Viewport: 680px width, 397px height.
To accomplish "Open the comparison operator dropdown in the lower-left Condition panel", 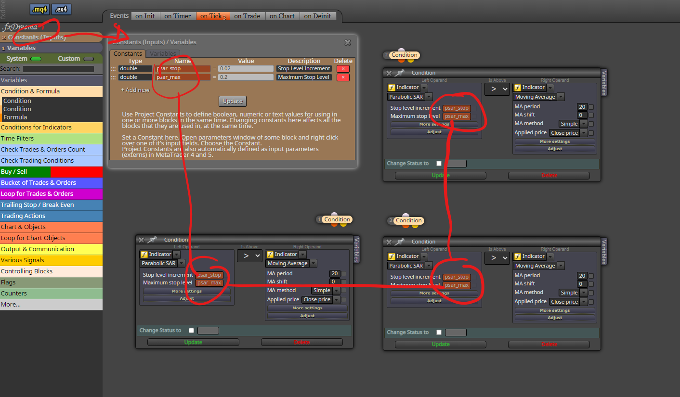I will (249, 256).
